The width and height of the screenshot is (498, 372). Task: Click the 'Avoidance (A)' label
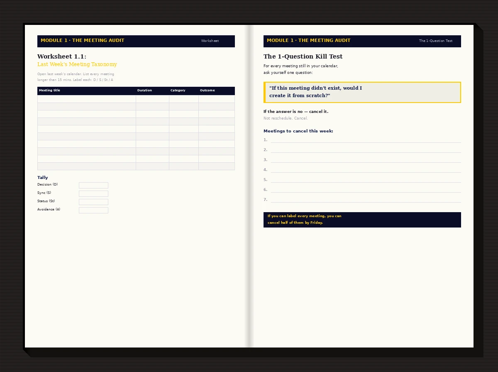click(x=49, y=209)
